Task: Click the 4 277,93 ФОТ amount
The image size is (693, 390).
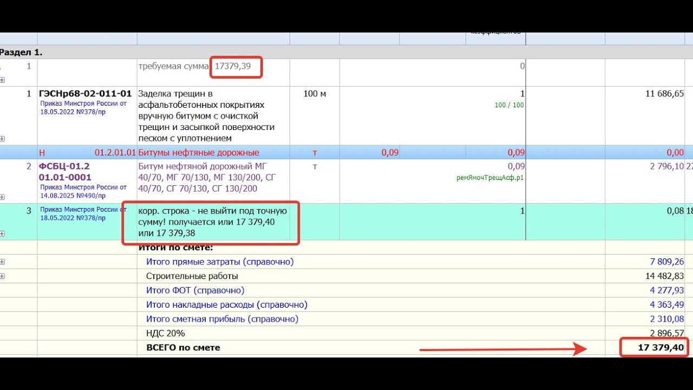Action: click(667, 290)
